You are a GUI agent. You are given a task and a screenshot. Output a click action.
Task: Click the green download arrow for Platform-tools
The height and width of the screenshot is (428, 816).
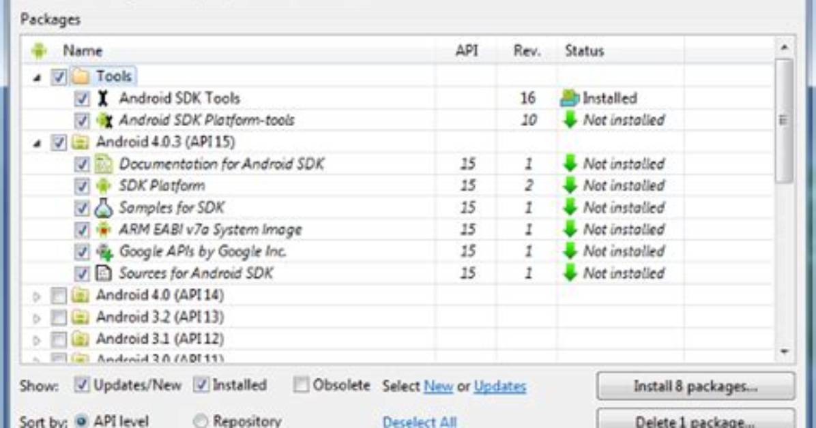click(x=570, y=120)
